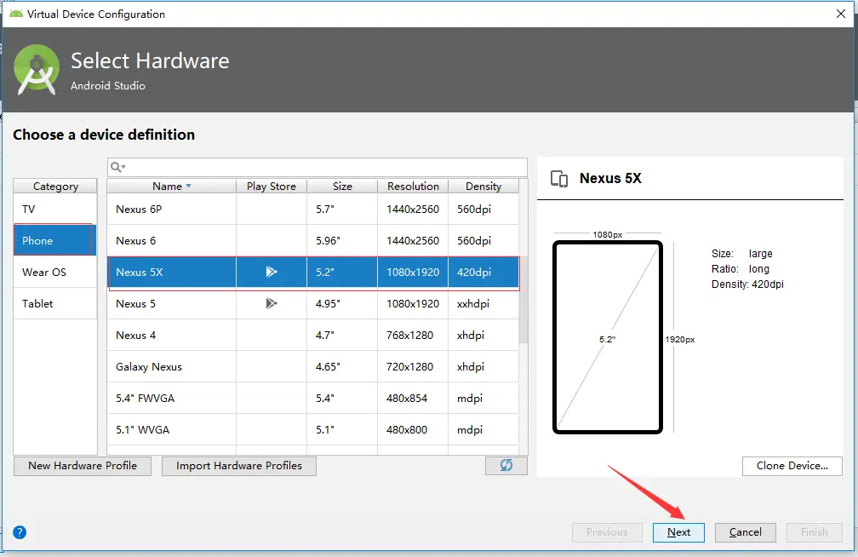Click the Play Store icon in the Nexus 5 row
This screenshot has height=557, width=858.
(272, 303)
